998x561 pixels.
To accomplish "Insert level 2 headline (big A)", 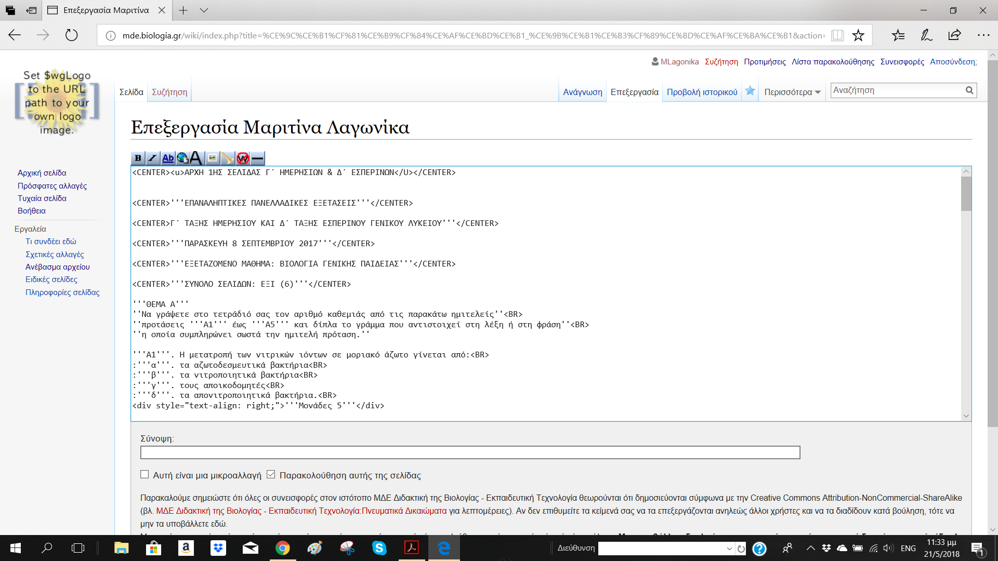I will (196, 158).
